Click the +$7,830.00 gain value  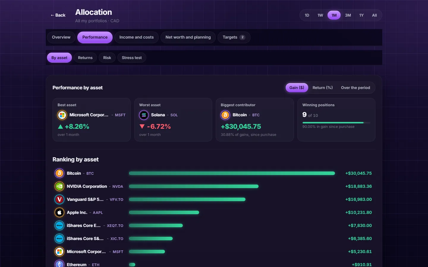point(360,225)
